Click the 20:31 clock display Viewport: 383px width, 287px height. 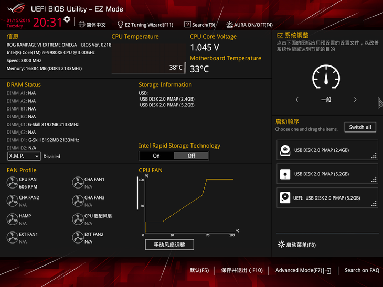coord(48,23)
